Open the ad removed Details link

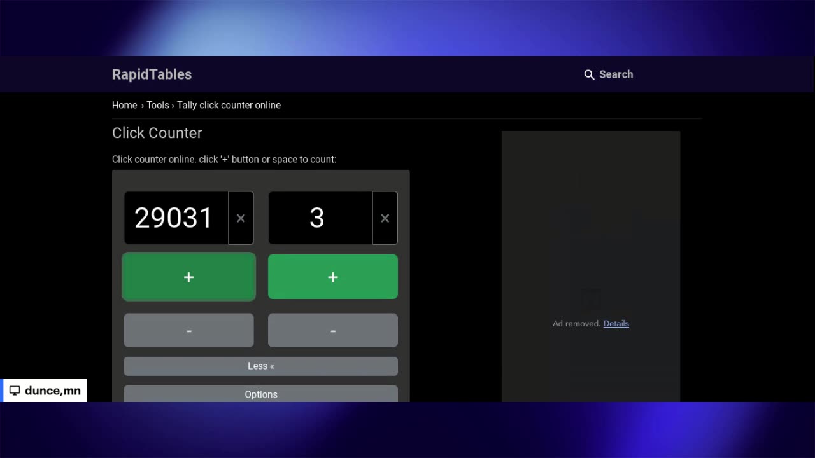pos(616,323)
